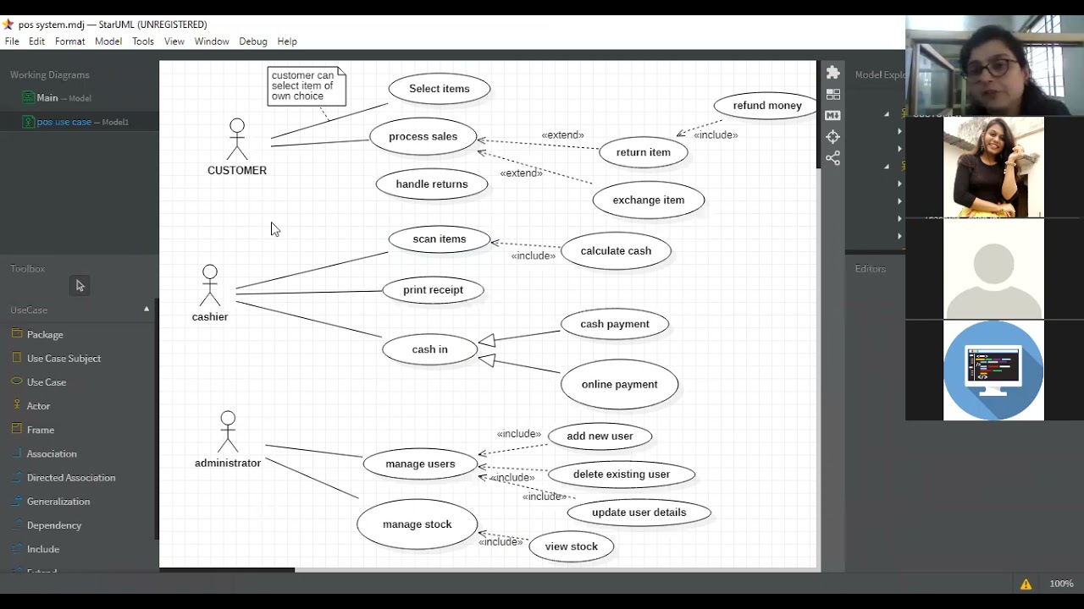
Task: Open the Main working diagram
Action: (x=47, y=98)
